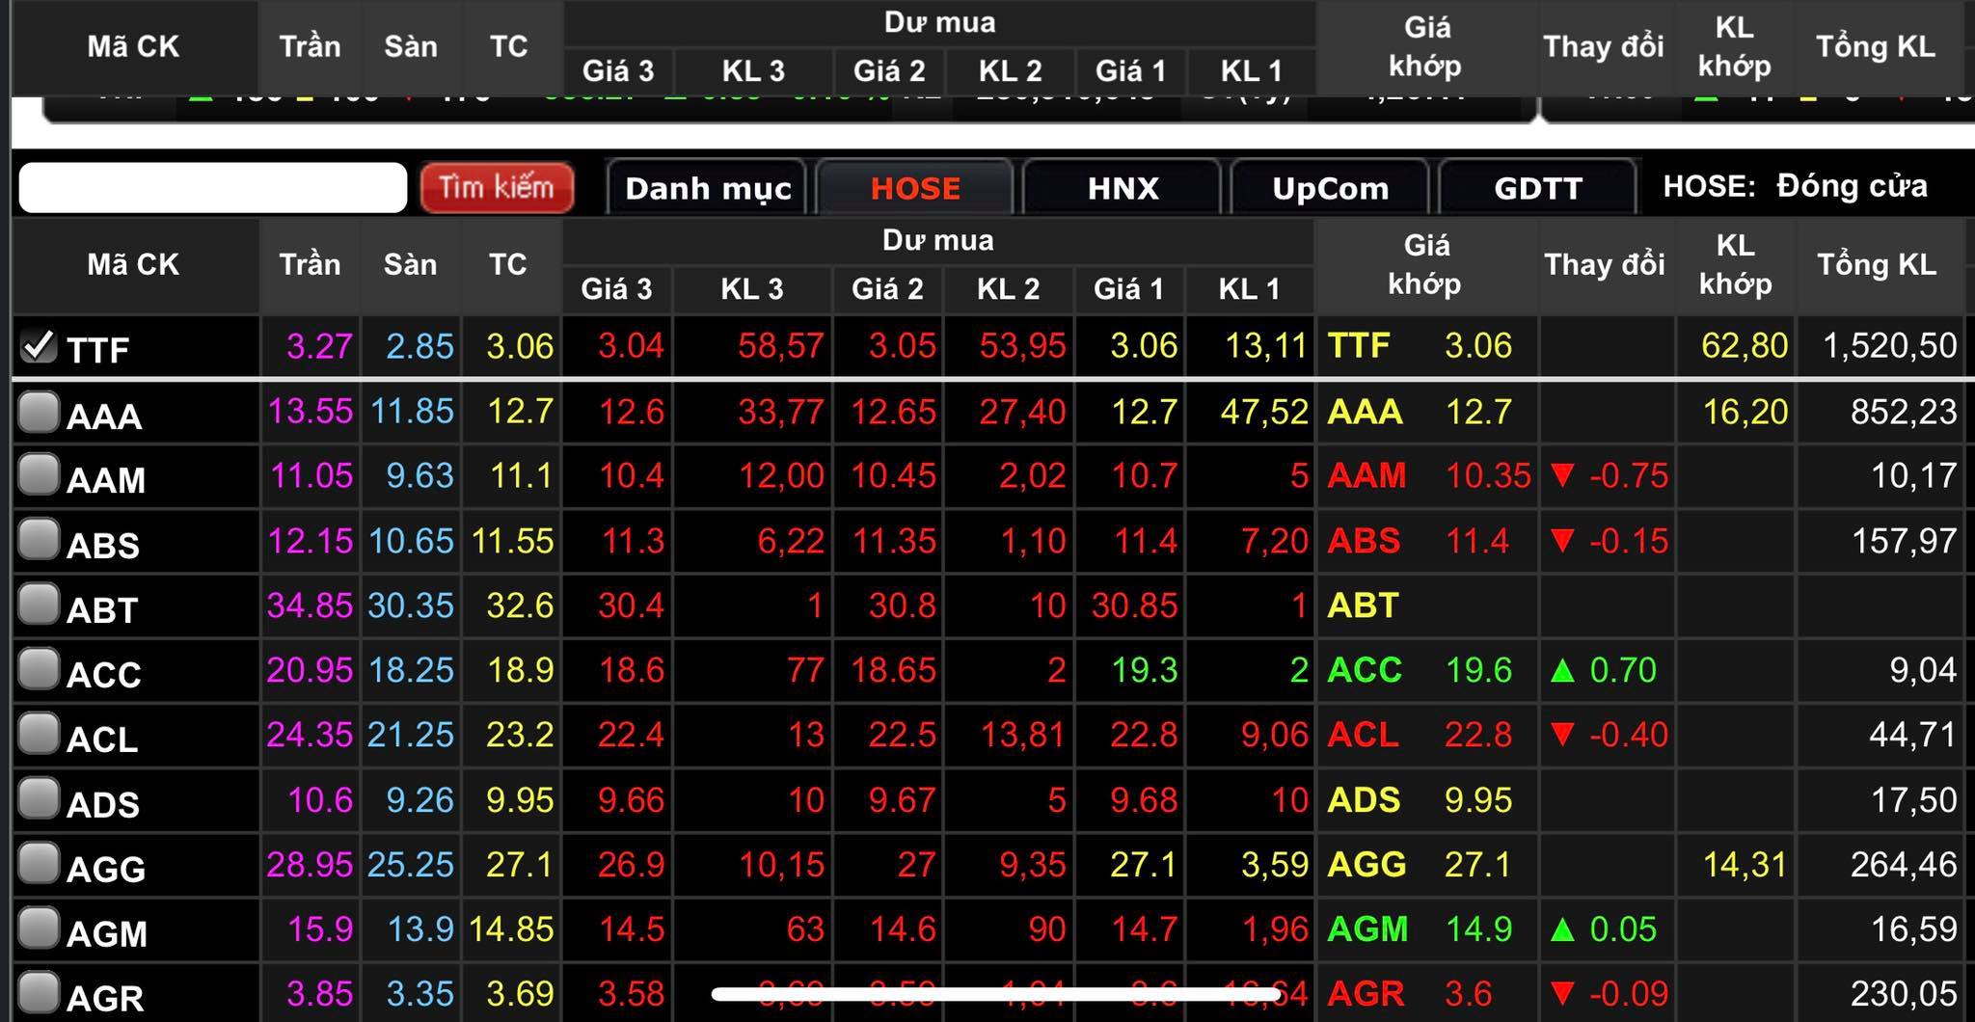Viewport: 1975px width, 1022px height.
Task: Tick the AAM stock checkbox
Action: tap(39, 475)
